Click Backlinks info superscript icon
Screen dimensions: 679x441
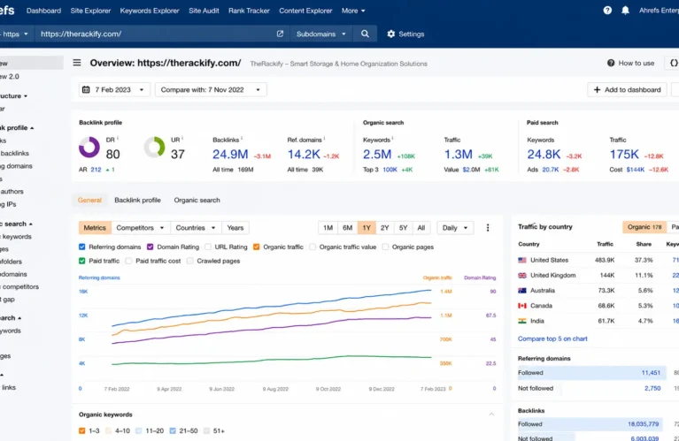click(242, 139)
